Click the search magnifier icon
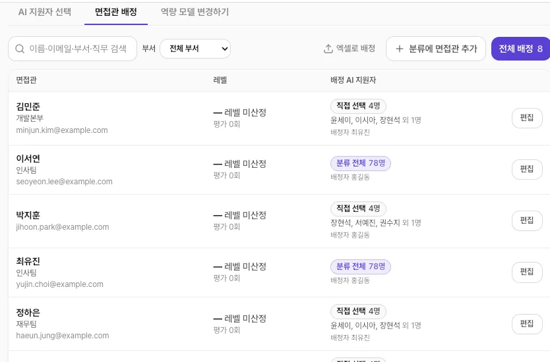550x362 pixels. [20, 49]
